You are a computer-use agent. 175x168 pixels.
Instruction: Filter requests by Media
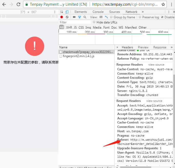click(x=97, y=28)
